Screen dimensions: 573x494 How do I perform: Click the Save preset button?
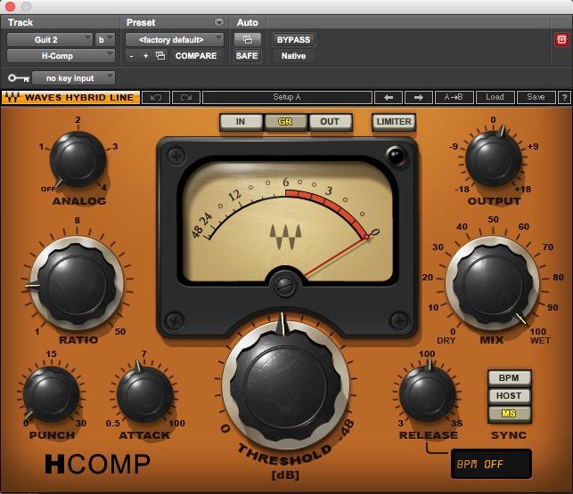(536, 98)
